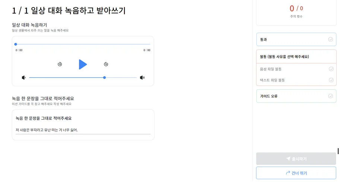Screen dimensions: 349x182
Task: Play the recorded audio clip
Action: click(x=83, y=64)
